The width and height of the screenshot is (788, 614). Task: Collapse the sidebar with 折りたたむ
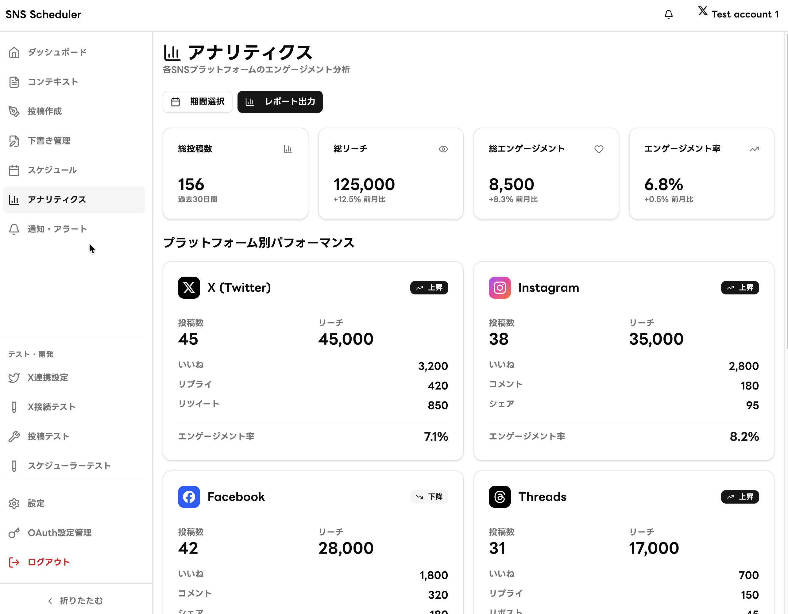pos(75,600)
